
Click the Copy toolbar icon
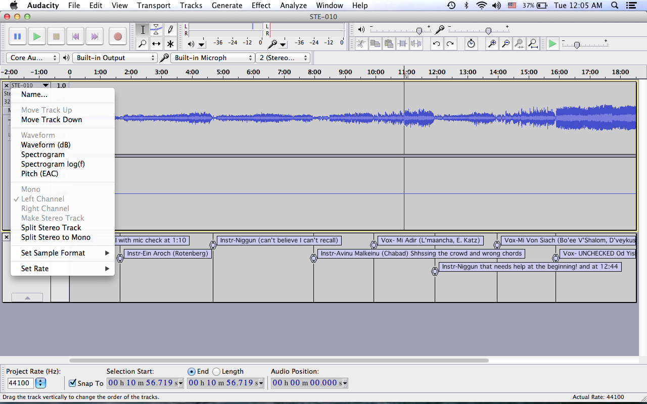pos(375,44)
